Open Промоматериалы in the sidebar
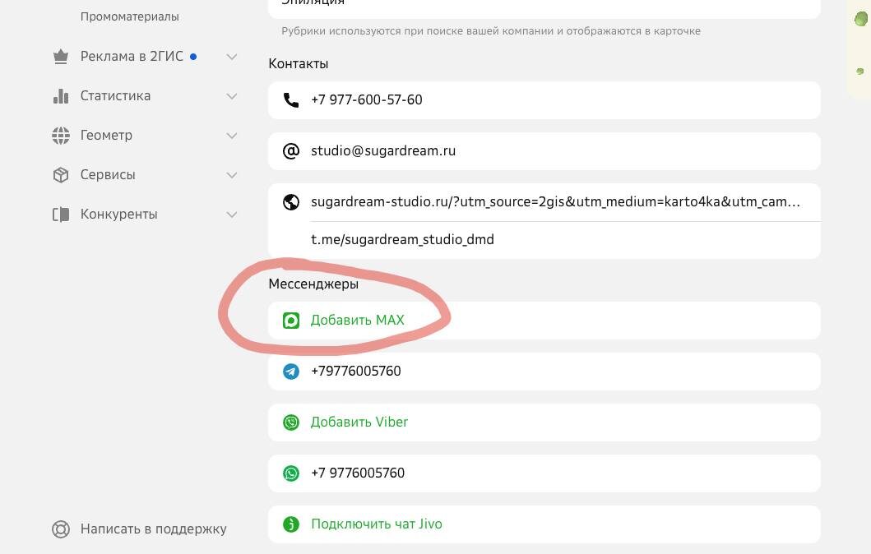This screenshot has width=871, height=554. coord(129,16)
